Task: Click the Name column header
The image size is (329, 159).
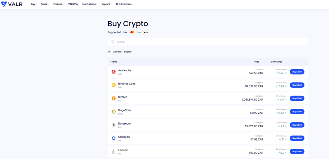Action: point(114,62)
